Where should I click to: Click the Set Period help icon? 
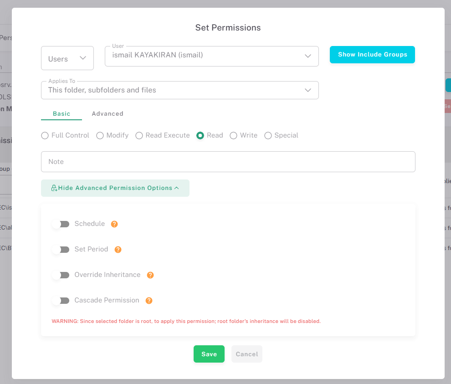(x=118, y=250)
